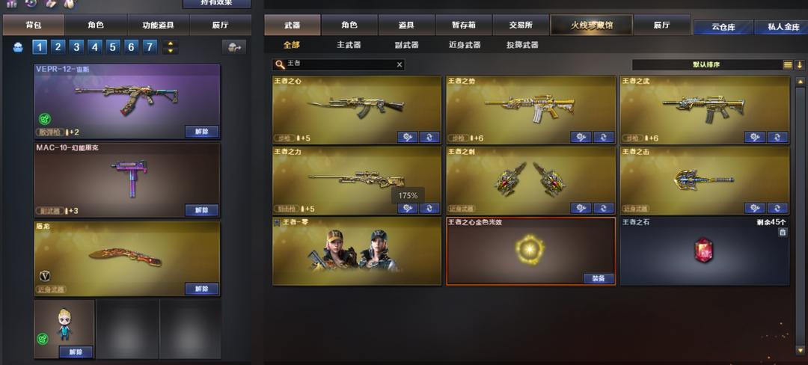
Task: Click the search field containing 王者
Action: [x=338, y=64]
